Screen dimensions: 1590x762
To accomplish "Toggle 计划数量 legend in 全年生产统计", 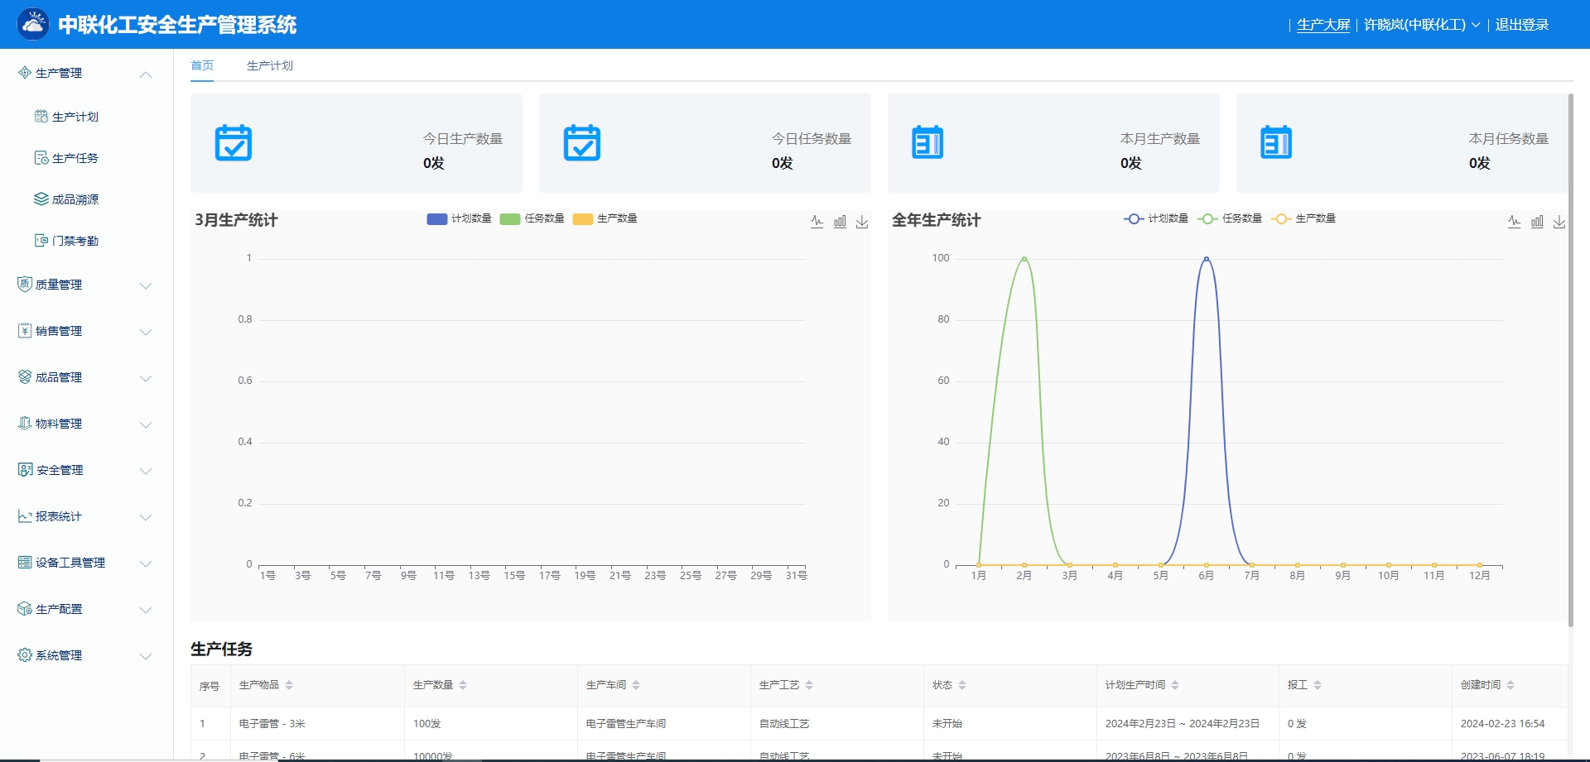I will click(x=1156, y=218).
